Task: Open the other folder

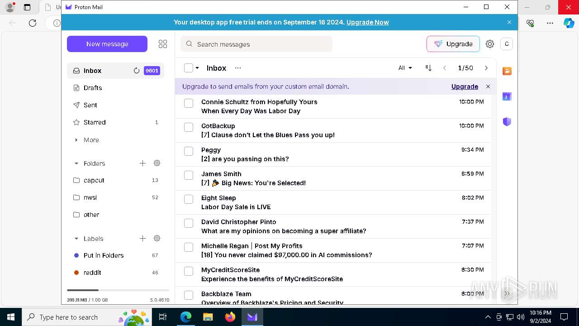Action: click(x=115, y=215)
